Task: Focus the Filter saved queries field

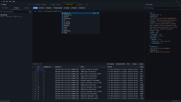Action: (x=15, y=12)
